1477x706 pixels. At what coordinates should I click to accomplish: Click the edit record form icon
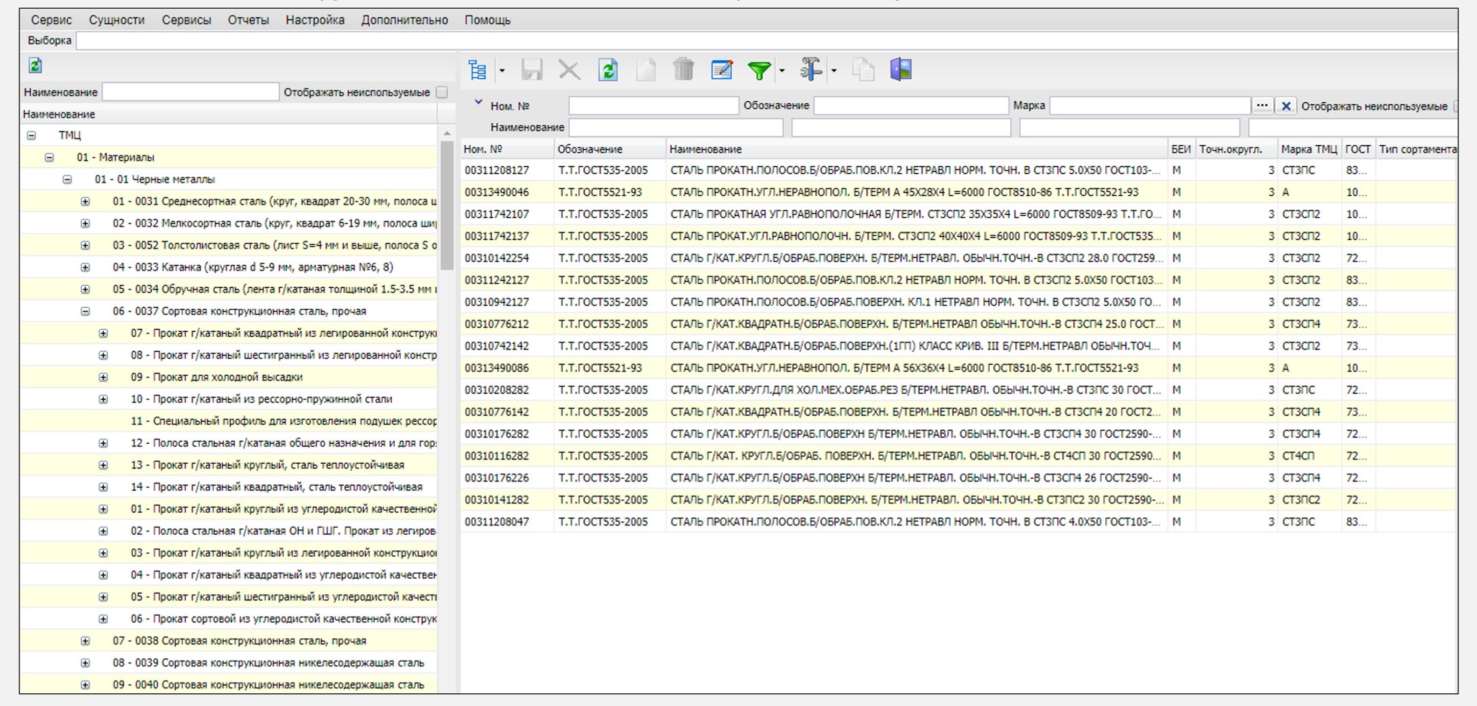pyautogui.click(x=721, y=70)
